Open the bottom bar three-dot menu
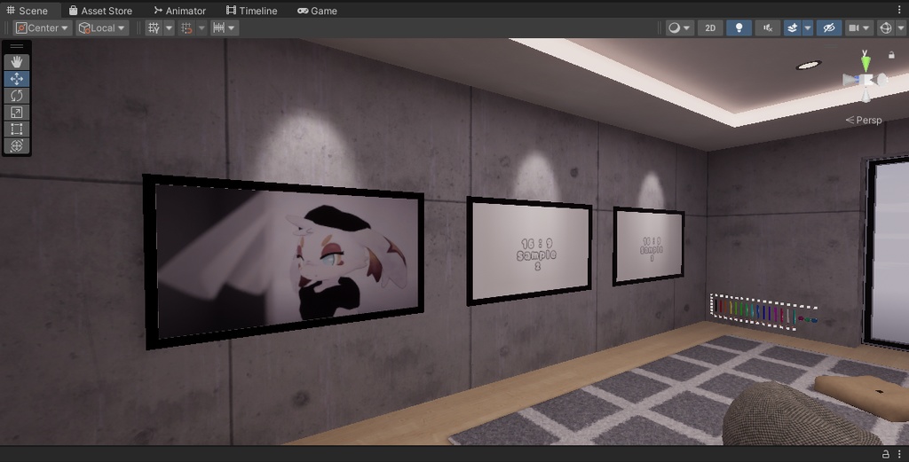Image resolution: width=909 pixels, height=462 pixels. [899, 455]
